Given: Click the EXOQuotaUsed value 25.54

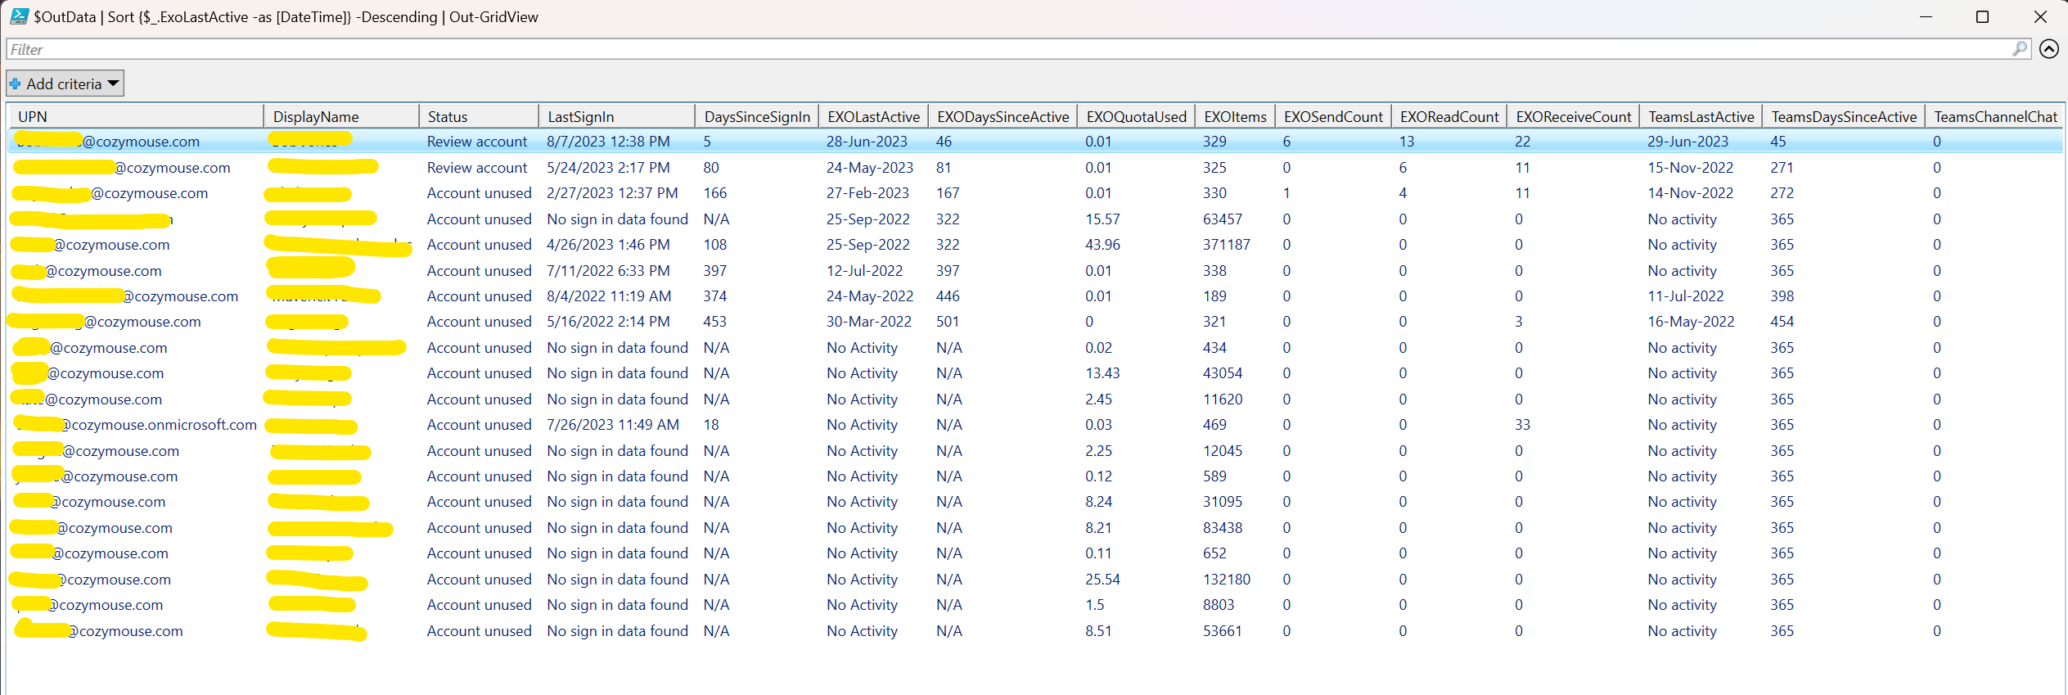Looking at the screenshot, I should point(1102,580).
